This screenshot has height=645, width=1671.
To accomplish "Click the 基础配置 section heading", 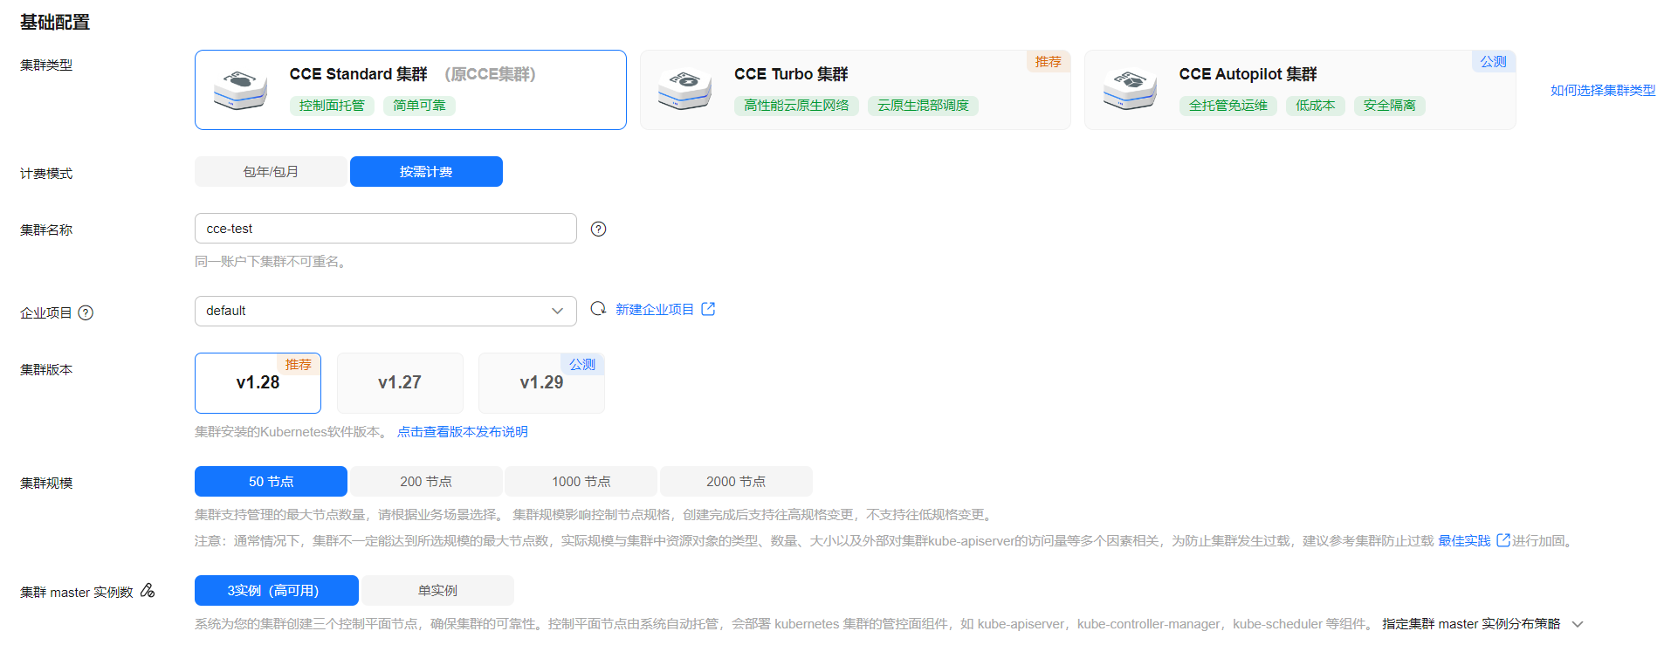I will (x=55, y=22).
